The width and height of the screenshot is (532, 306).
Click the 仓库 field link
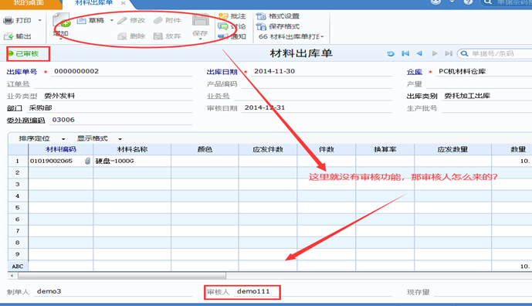415,72
